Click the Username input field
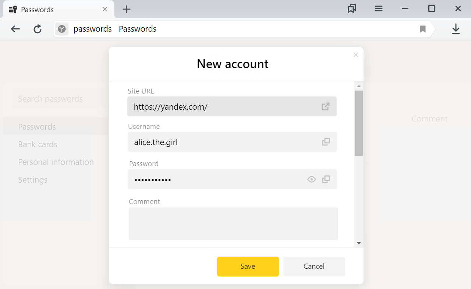 tap(232, 142)
